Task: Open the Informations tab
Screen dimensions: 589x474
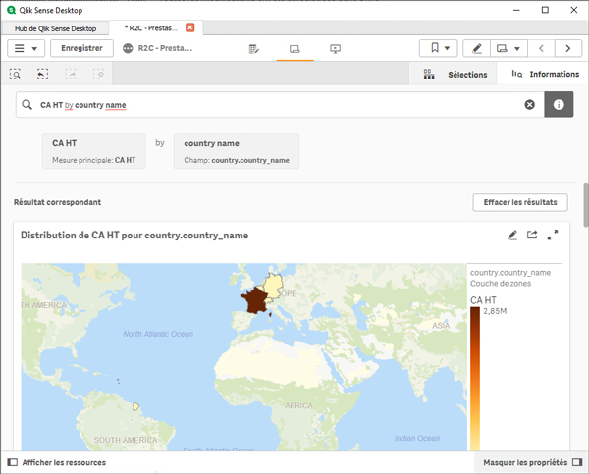Action: pos(545,74)
